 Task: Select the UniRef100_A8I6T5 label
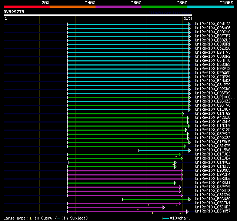point(213,146)
